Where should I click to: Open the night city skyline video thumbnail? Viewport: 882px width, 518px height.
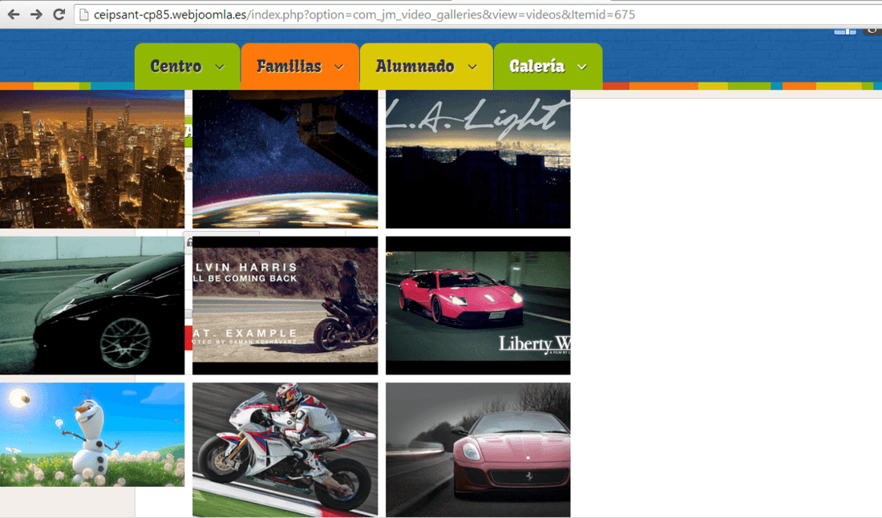click(x=92, y=159)
